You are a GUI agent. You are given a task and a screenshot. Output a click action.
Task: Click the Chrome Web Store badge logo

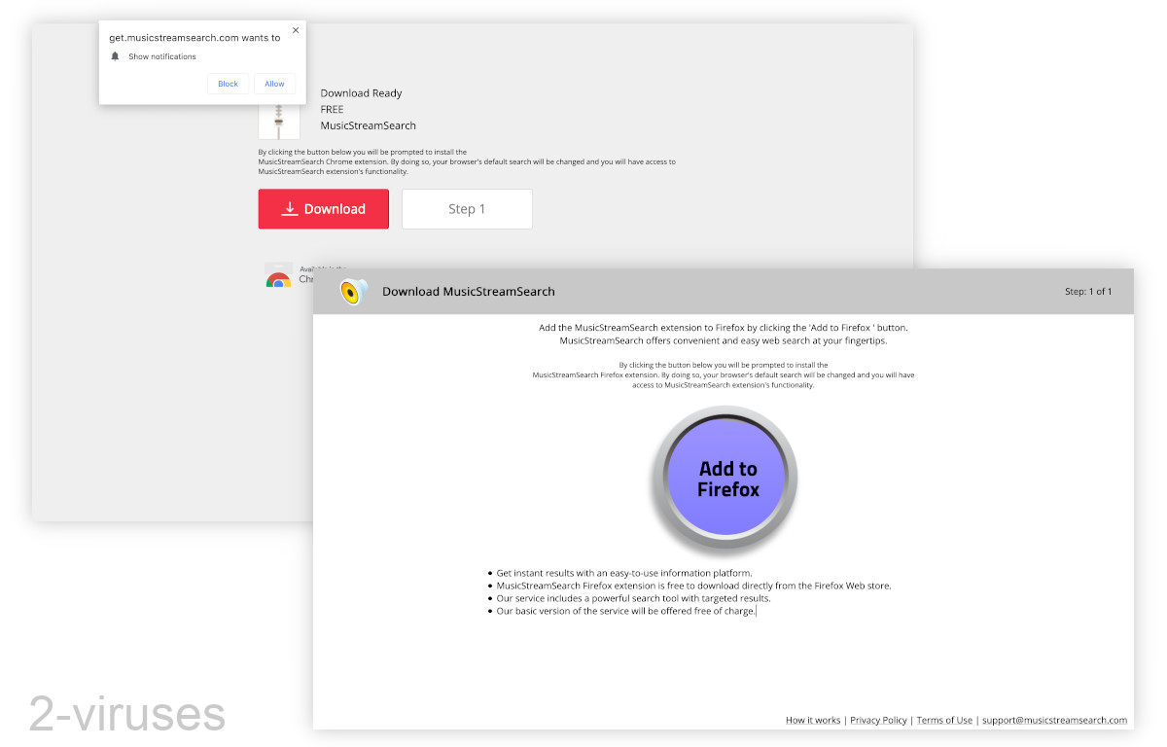pos(279,275)
